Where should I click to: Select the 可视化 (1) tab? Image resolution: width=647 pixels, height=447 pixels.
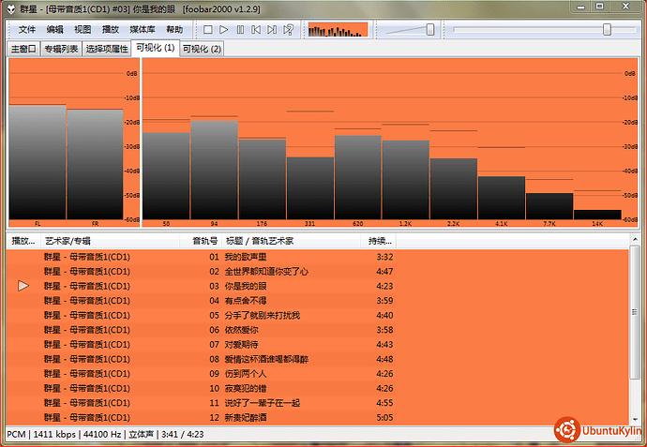point(155,48)
